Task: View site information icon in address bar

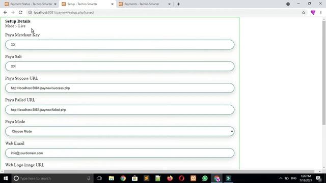Action: 30,12
